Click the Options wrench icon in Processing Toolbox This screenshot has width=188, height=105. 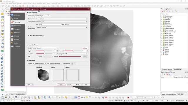pos(176,11)
